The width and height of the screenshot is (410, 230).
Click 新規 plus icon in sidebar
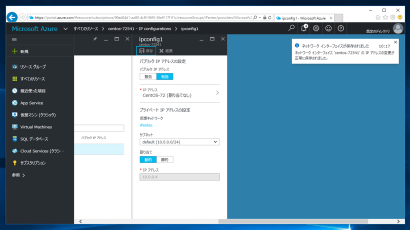click(14, 51)
